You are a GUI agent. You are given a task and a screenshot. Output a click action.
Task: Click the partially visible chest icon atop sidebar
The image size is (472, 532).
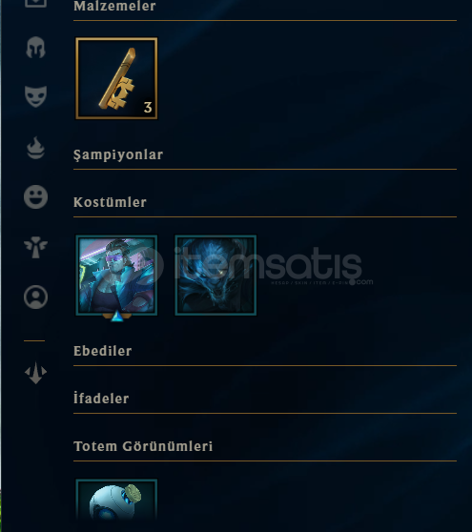[x=35, y=4]
